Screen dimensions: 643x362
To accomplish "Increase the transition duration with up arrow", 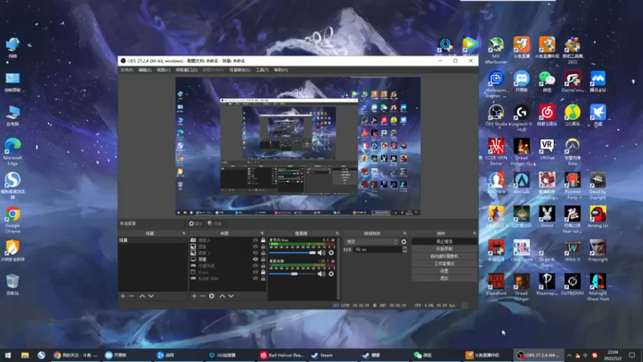I will pyautogui.click(x=405, y=248).
